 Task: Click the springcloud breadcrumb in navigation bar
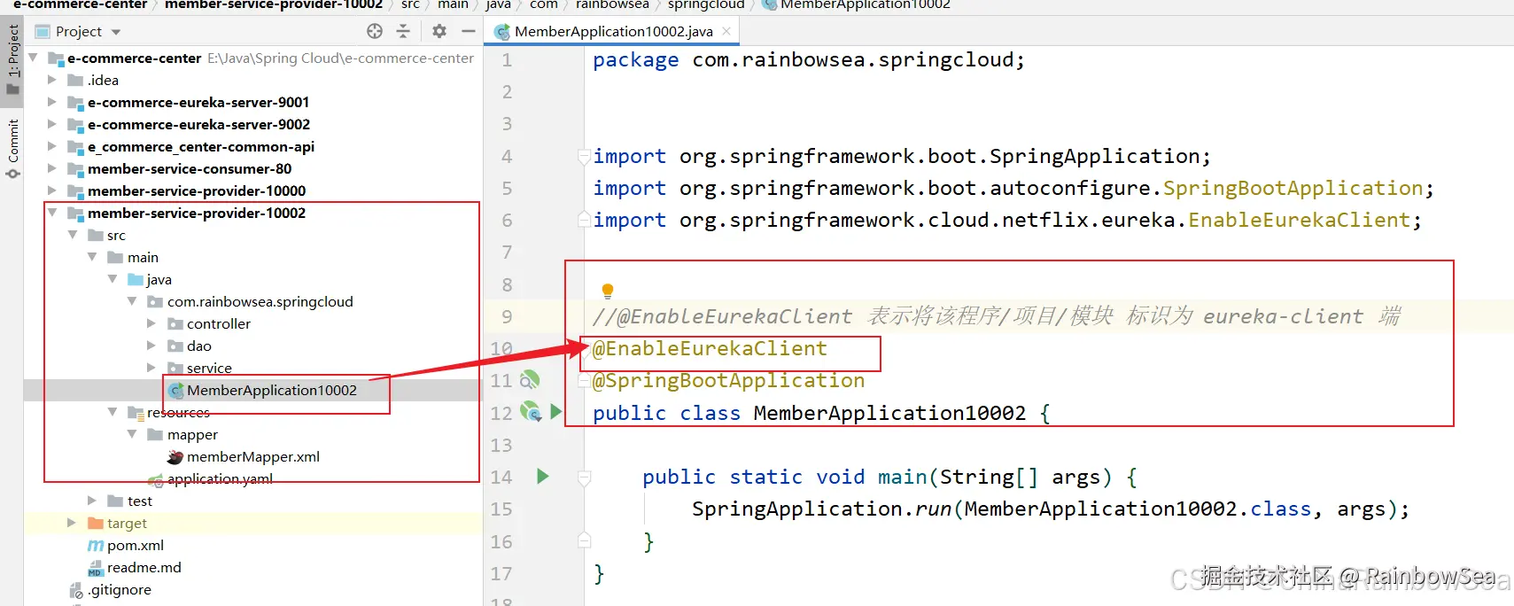point(706,5)
